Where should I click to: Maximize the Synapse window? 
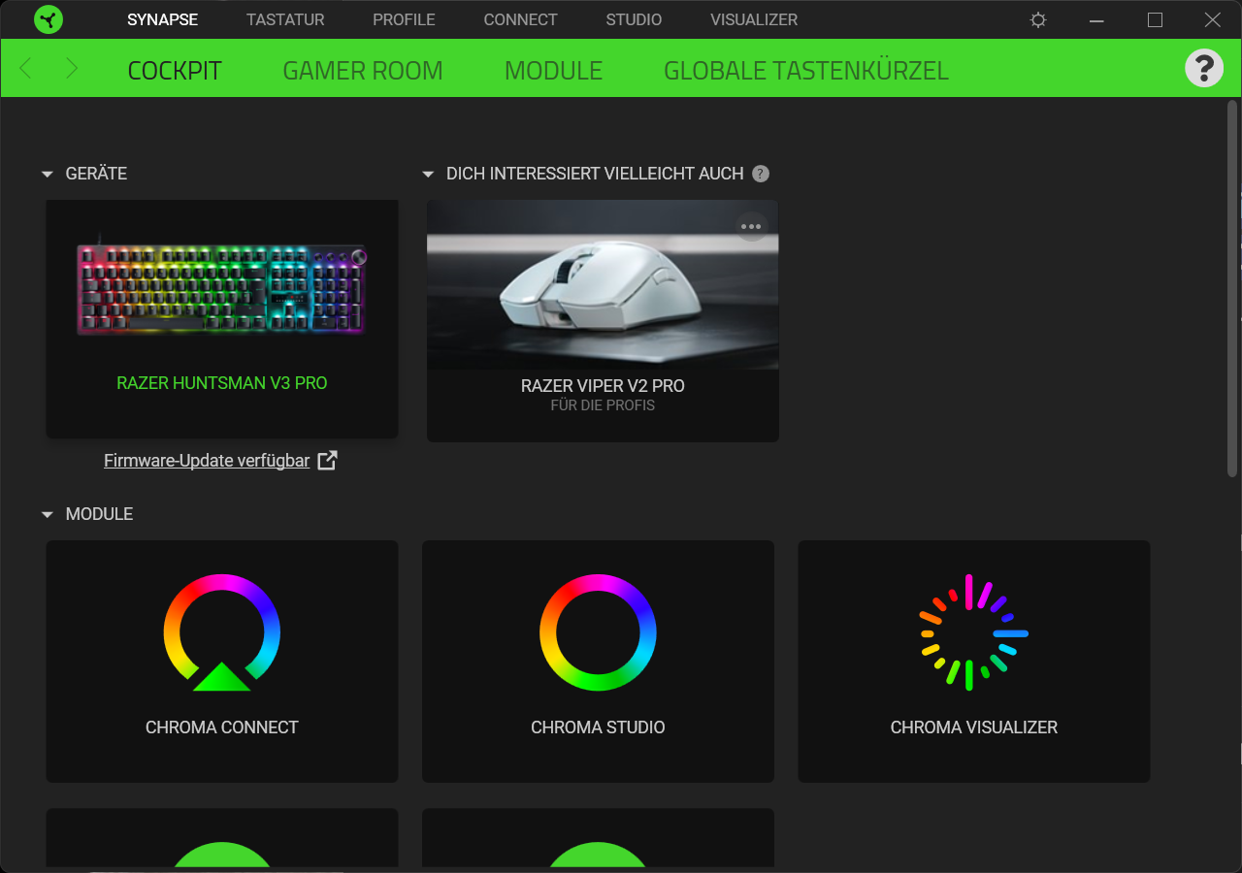pyautogui.click(x=1155, y=19)
